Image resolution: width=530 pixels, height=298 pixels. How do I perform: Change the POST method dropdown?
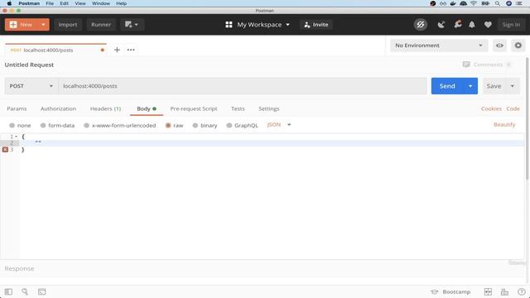31,86
